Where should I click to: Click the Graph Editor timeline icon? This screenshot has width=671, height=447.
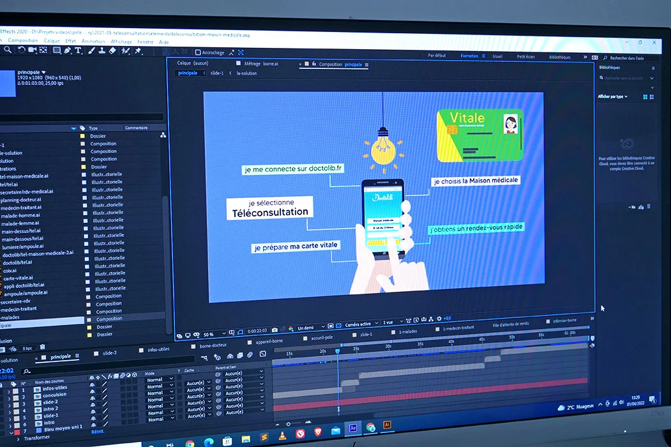tap(263, 354)
